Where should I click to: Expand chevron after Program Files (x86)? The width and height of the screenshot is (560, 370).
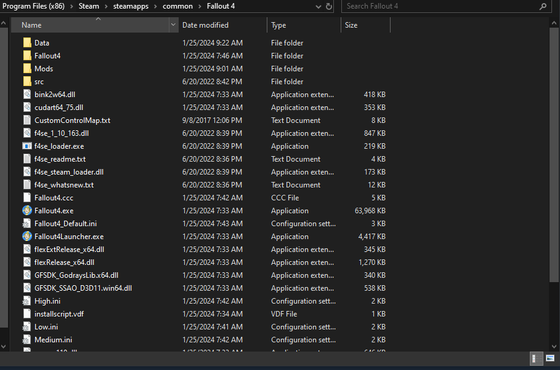point(71,6)
